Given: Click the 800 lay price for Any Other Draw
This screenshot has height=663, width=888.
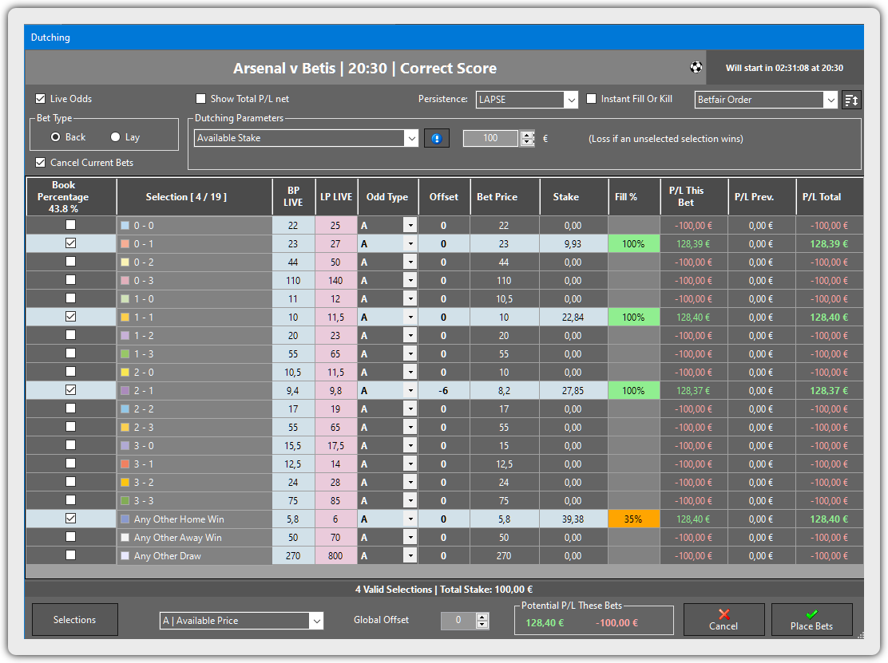Looking at the screenshot, I should [x=336, y=555].
